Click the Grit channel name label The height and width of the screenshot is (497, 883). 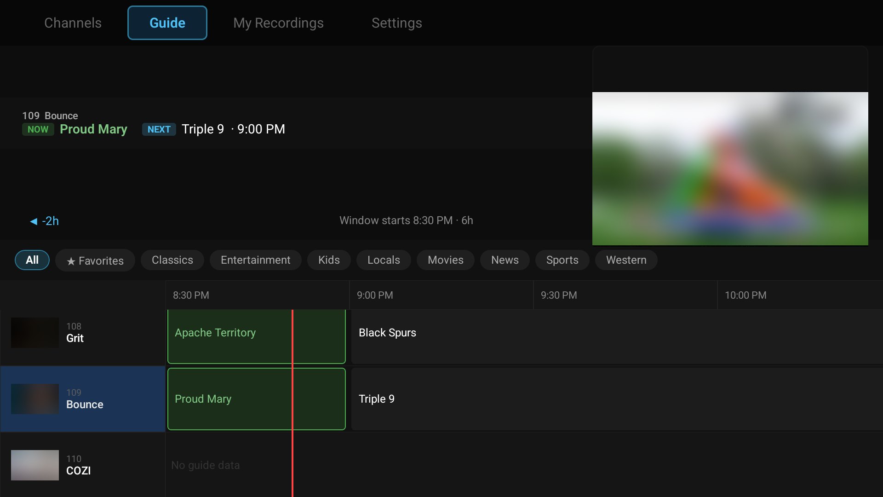(x=75, y=338)
